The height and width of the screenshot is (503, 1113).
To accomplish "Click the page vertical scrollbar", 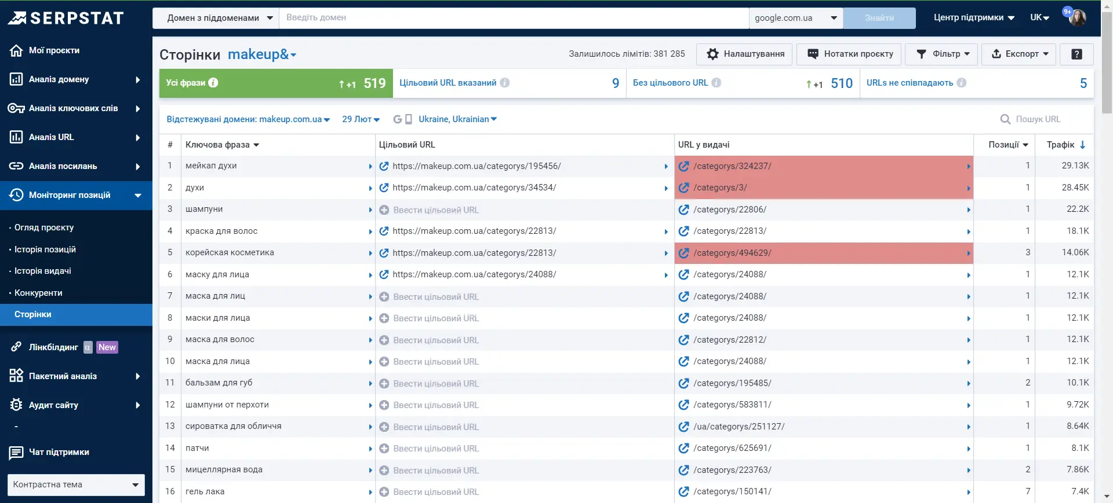I will click(1107, 64).
